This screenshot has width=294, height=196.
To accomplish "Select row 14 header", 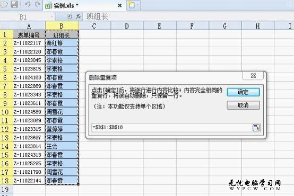I will coord(6,146).
